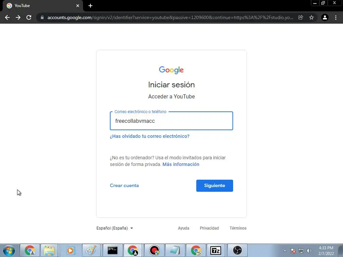
Task: Share this page using the share icon
Action: pyautogui.click(x=301, y=17)
